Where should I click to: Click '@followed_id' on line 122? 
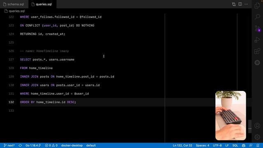point(90,17)
